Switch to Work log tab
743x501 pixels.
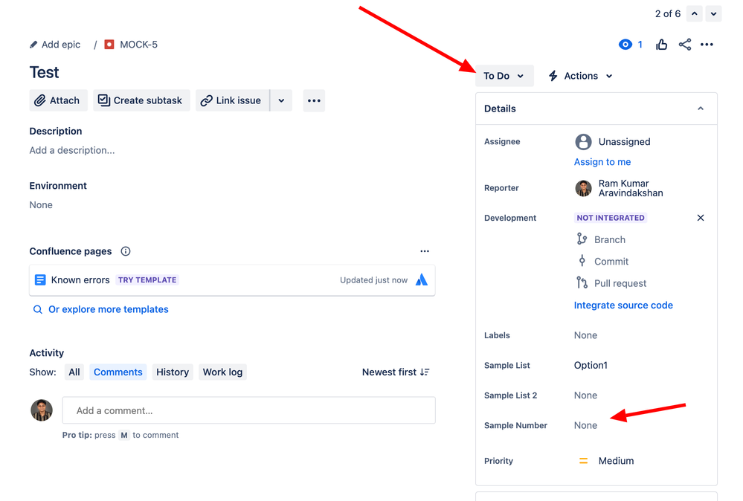pyautogui.click(x=222, y=372)
